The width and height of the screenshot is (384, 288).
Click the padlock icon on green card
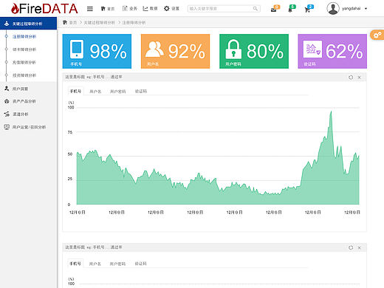(233, 49)
